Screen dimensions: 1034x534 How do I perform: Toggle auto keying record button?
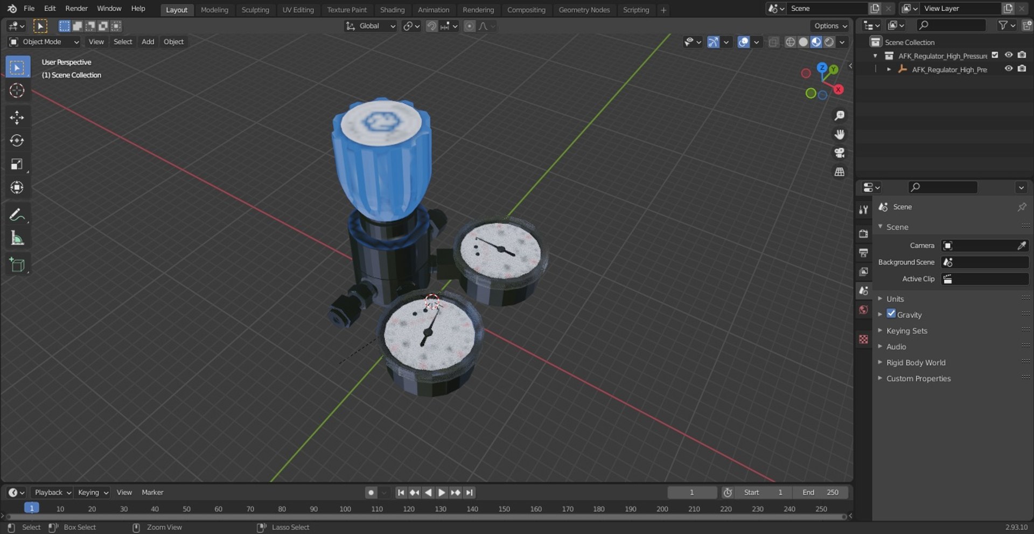(x=371, y=493)
